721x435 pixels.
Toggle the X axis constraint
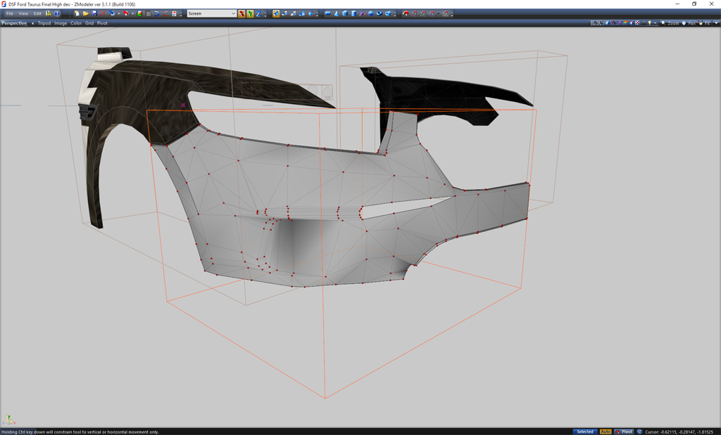[242, 13]
